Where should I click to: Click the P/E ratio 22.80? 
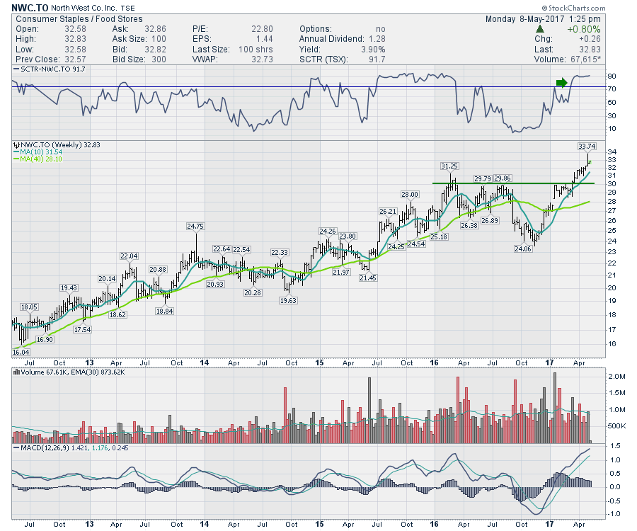pos(262,29)
